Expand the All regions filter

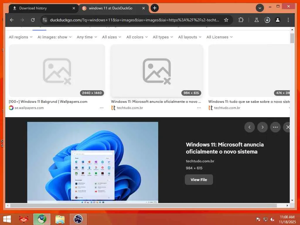[21, 37]
